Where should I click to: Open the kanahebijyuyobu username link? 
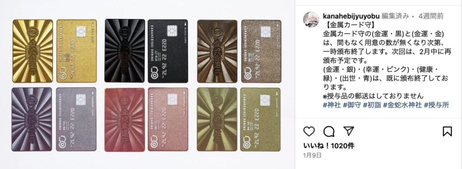coord(350,17)
